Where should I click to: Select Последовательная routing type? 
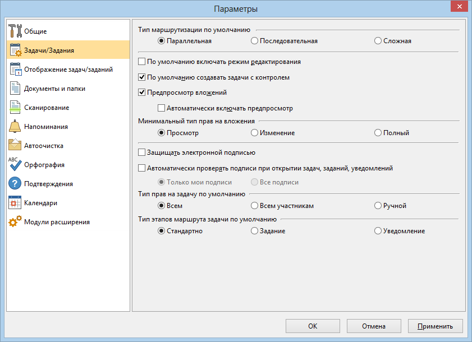254,41
